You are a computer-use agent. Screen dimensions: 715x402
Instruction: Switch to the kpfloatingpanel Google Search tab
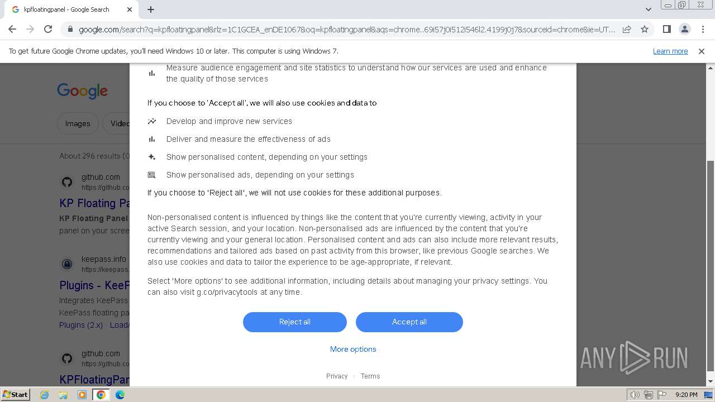coord(70,9)
